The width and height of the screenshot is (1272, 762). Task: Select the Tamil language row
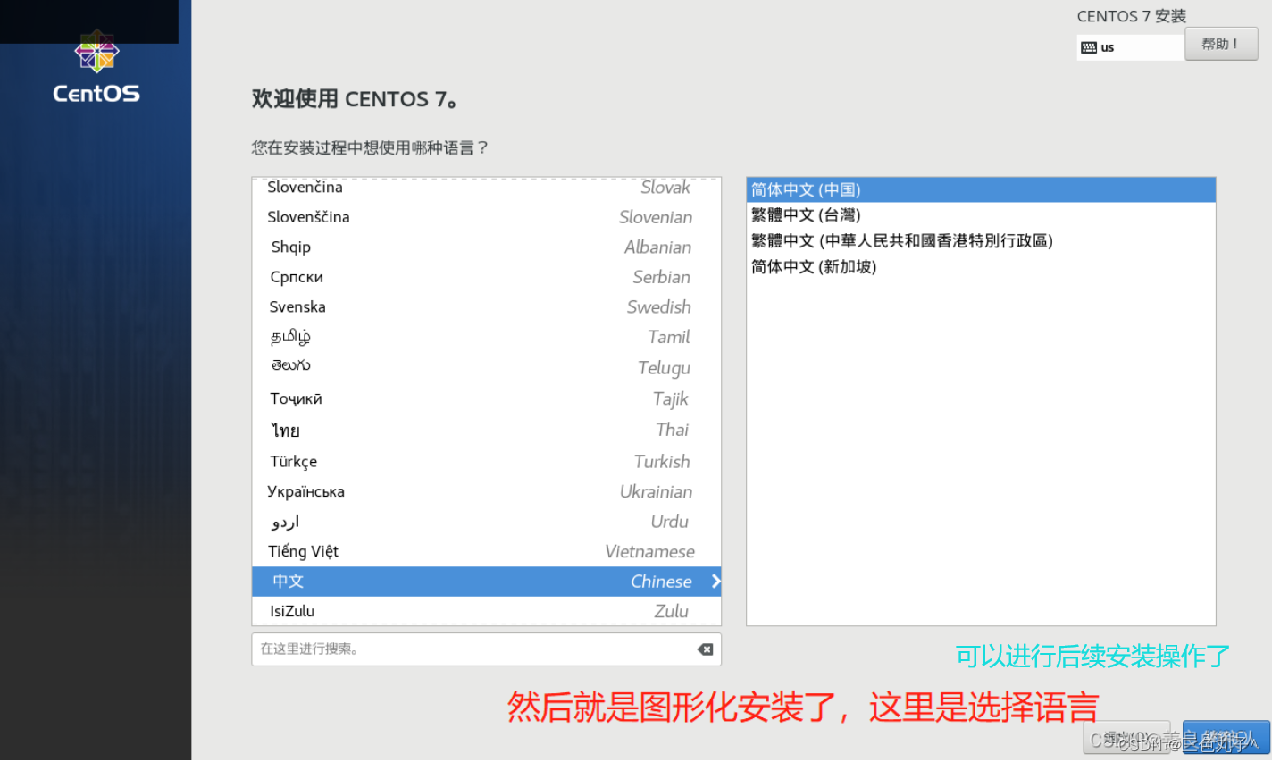pos(486,338)
